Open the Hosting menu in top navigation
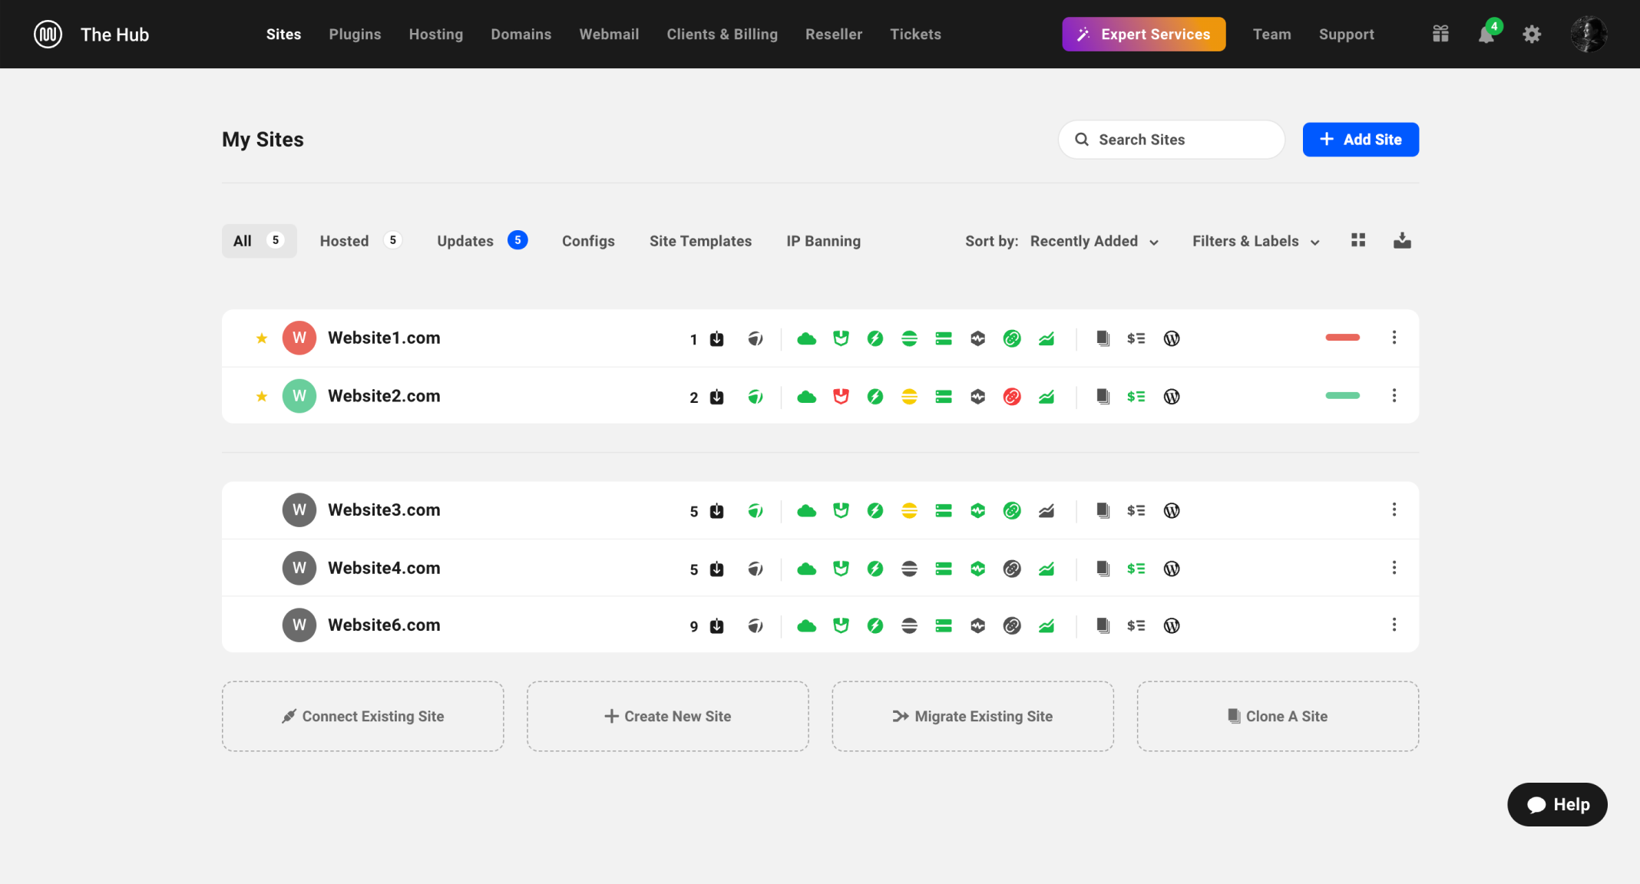Screen dimensions: 1640x884 (x=435, y=35)
